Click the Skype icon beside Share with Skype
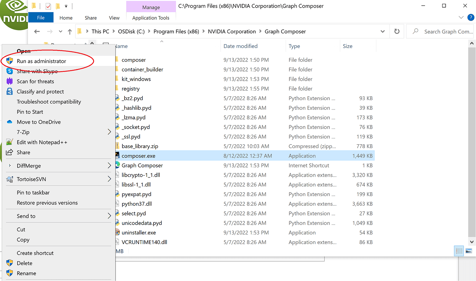 coord(9,71)
